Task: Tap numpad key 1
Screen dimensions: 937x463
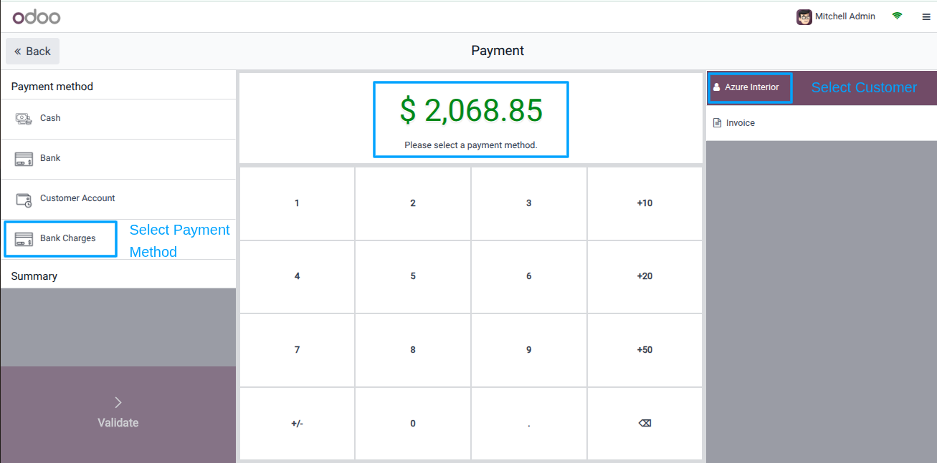Action: tap(297, 203)
